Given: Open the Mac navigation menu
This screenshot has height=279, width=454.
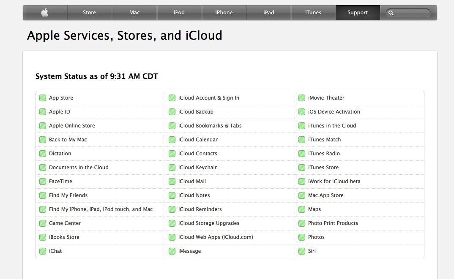Looking at the screenshot, I should tap(134, 13).
